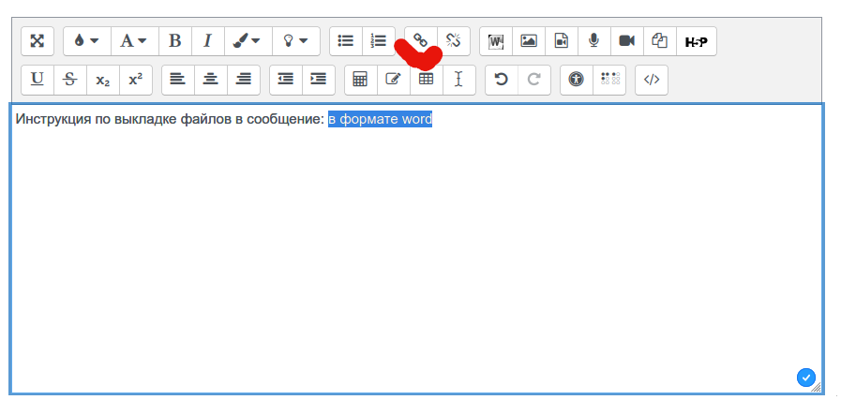Open the screenreader helper dots icon
The image size is (841, 400).
coord(608,80)
